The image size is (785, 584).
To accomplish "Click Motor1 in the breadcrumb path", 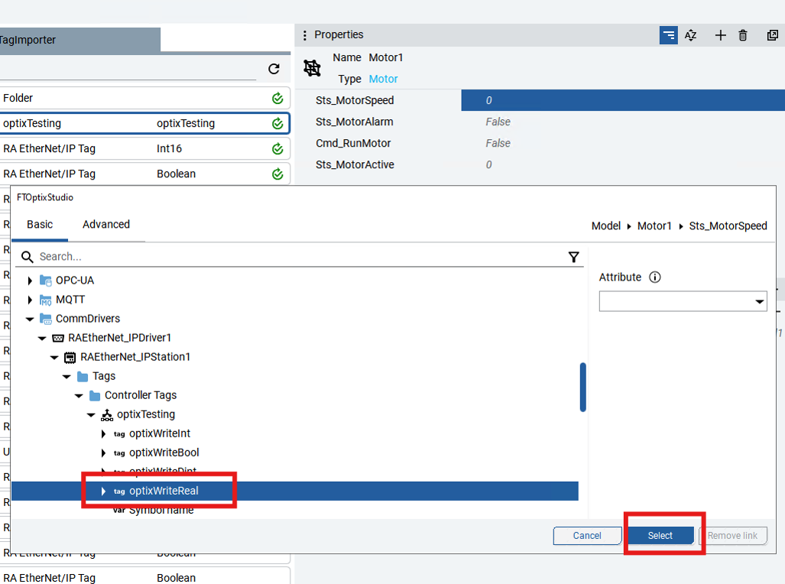I will [654, 226].
